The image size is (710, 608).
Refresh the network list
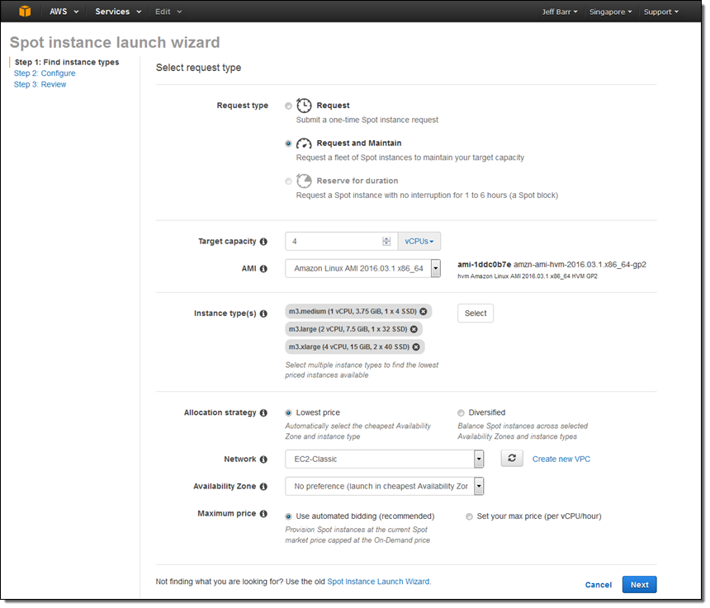click(512, 458)
